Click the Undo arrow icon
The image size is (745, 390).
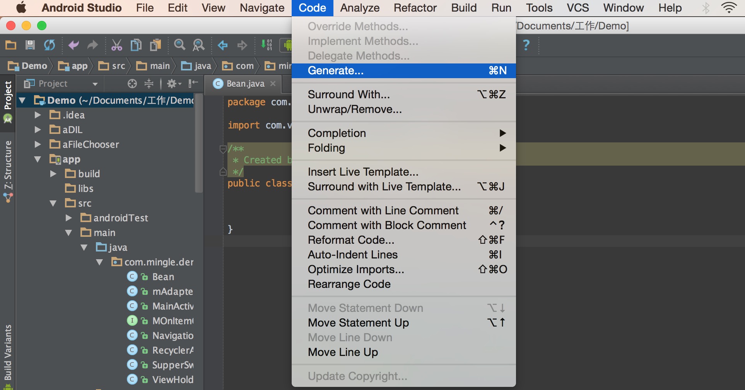(73, 45)
